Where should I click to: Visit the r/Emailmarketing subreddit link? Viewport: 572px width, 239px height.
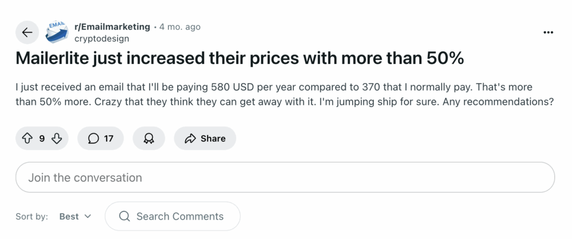[112, 27]
